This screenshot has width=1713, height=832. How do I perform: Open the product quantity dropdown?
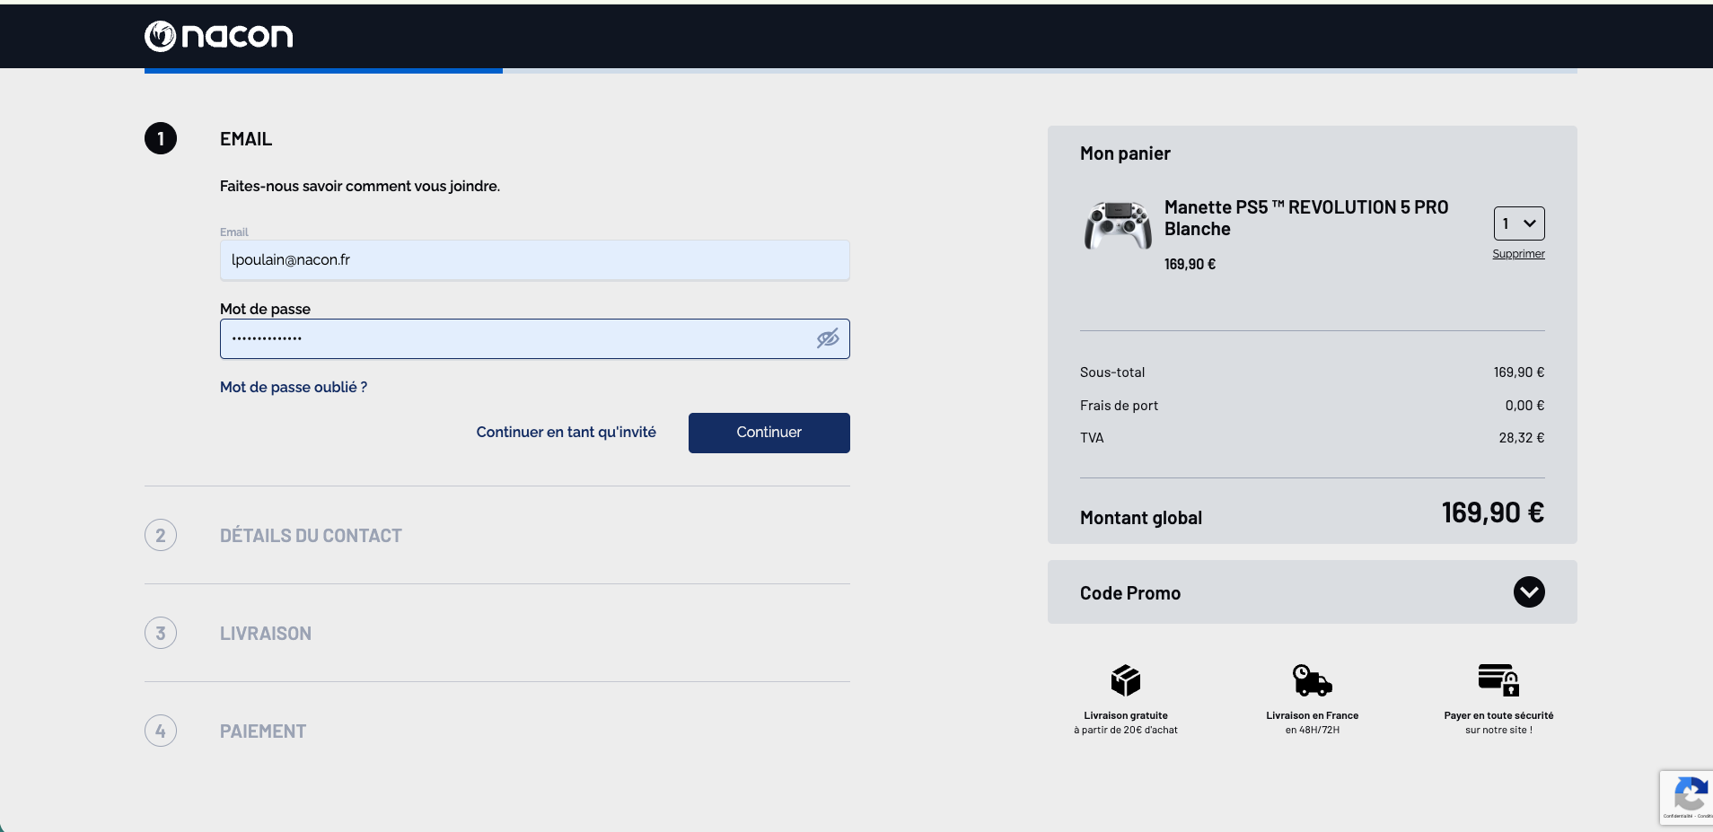click(1518, 223)
